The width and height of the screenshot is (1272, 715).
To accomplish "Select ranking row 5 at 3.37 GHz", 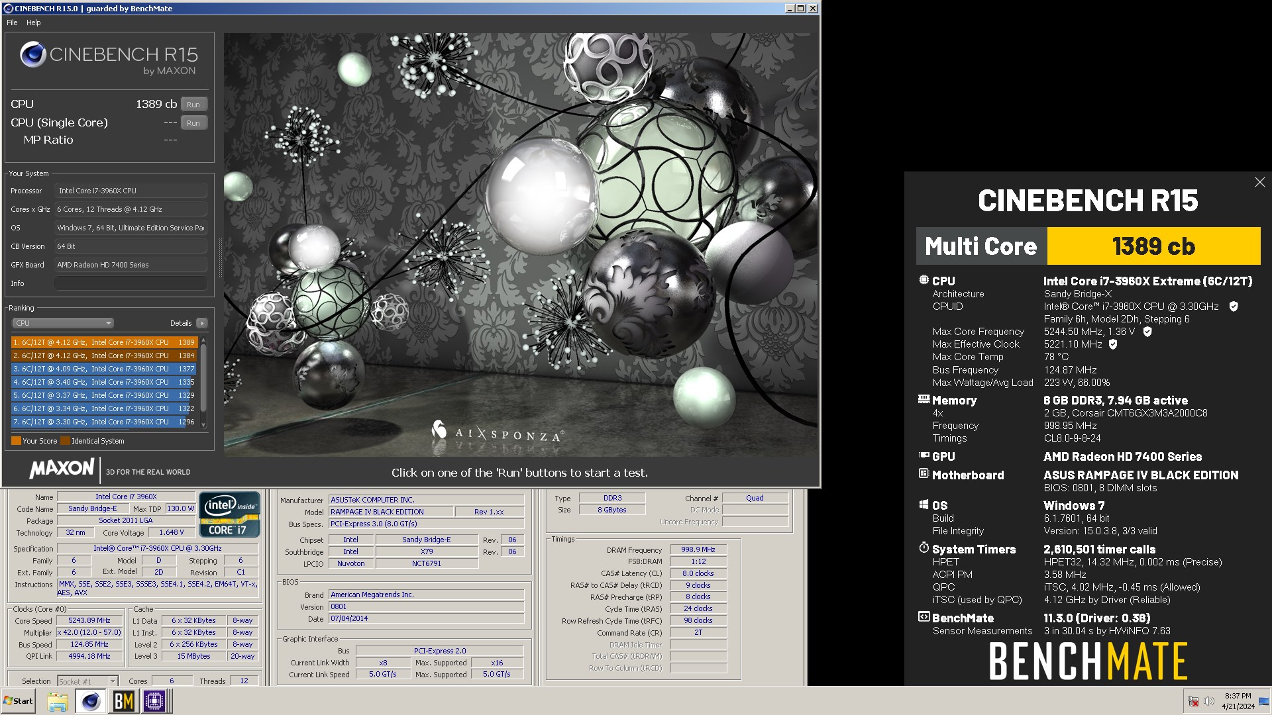I will [104, 395].
